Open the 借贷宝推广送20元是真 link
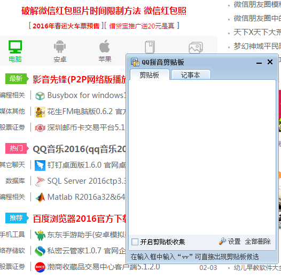Image resolution: width=281 pixels, height=278 pixels. click(142, 26)
